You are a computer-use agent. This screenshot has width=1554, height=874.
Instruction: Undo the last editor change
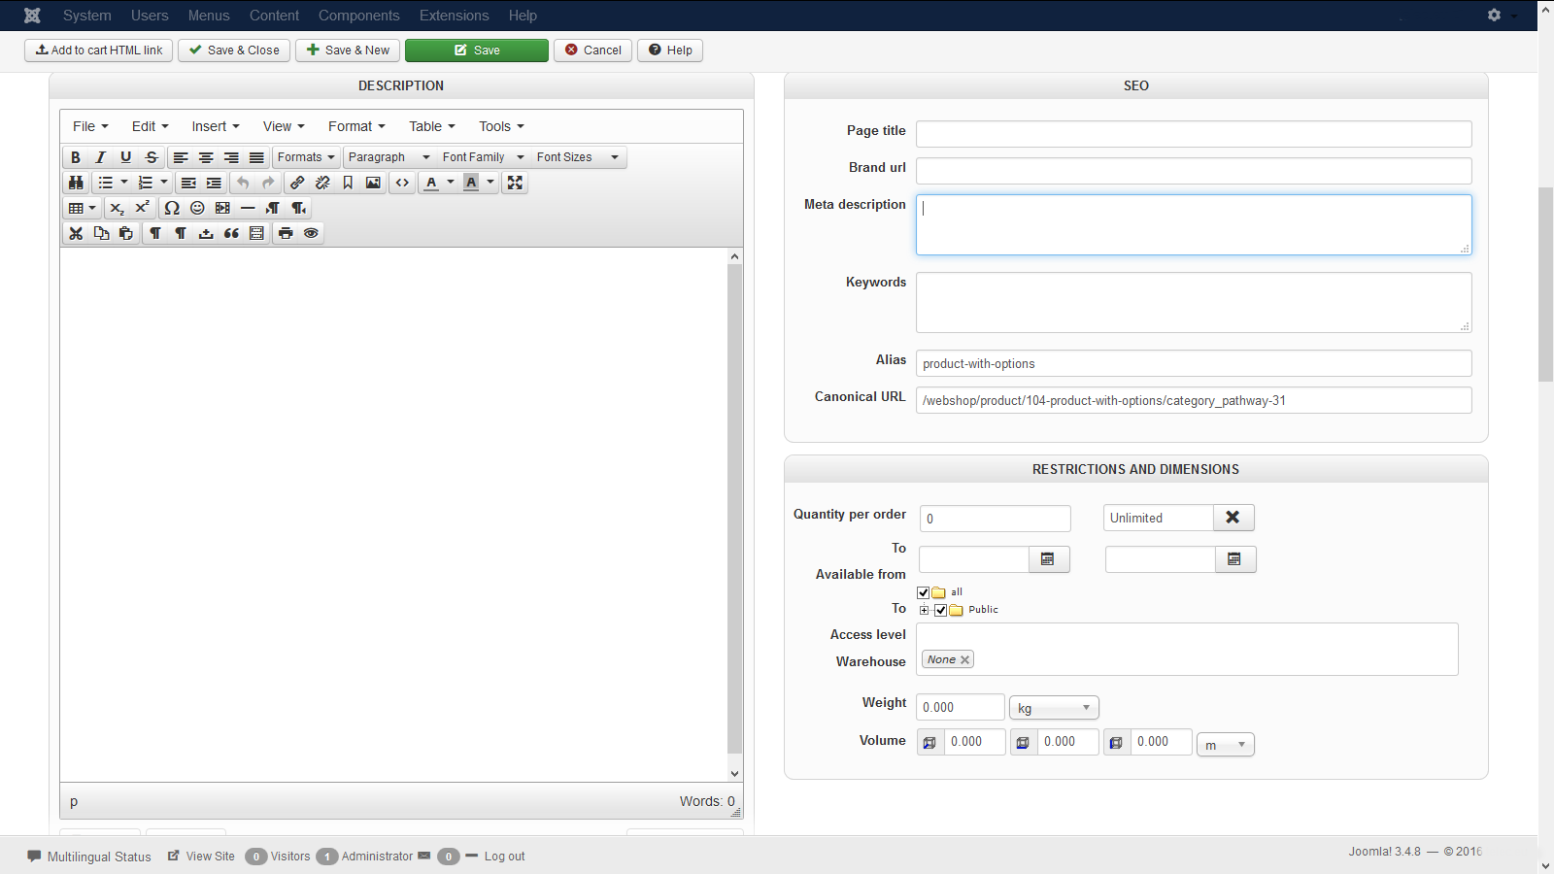pyautogui.click(x=243, y=183)
